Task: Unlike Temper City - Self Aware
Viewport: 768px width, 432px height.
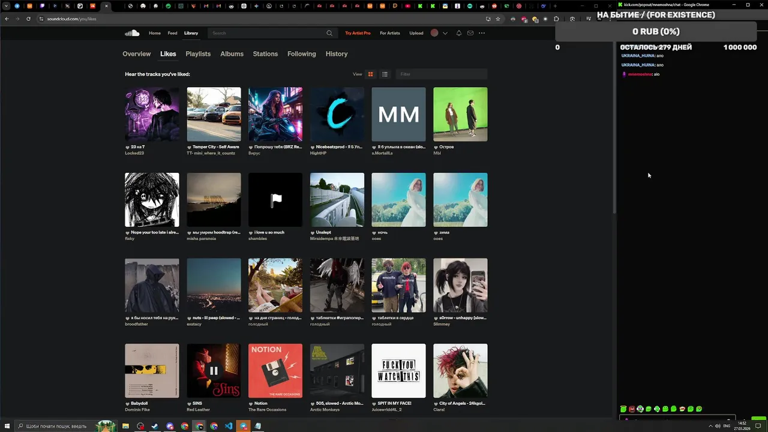Action: pos(189,147)
